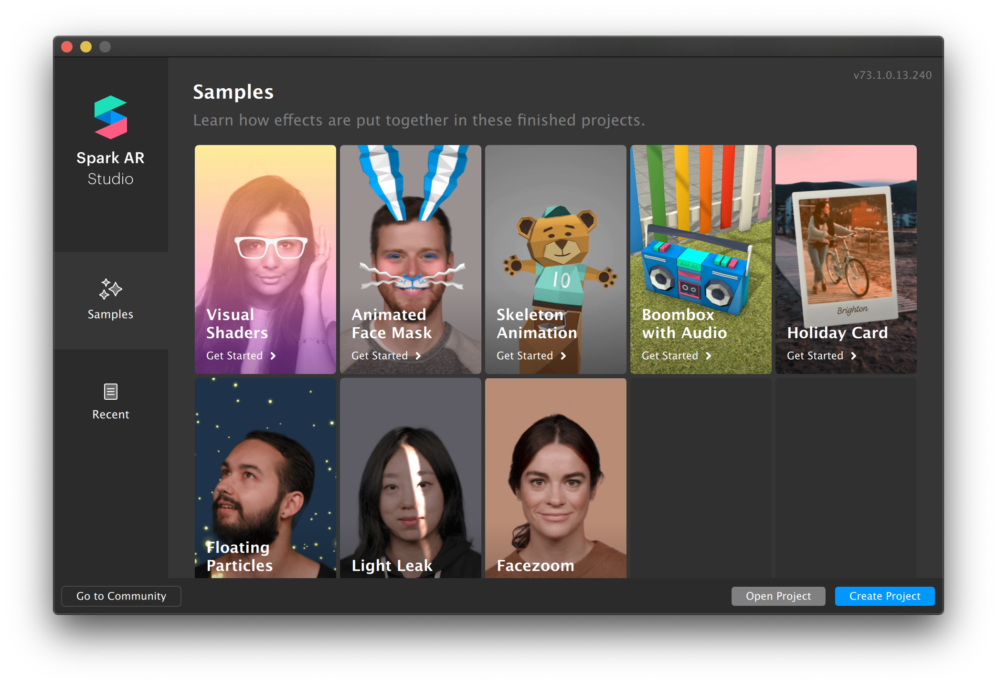Screen dimensions: 997x685
Task: Open the Floating Particles sample thumbnail
Action: pyautogui.click(x=265, y=477)
